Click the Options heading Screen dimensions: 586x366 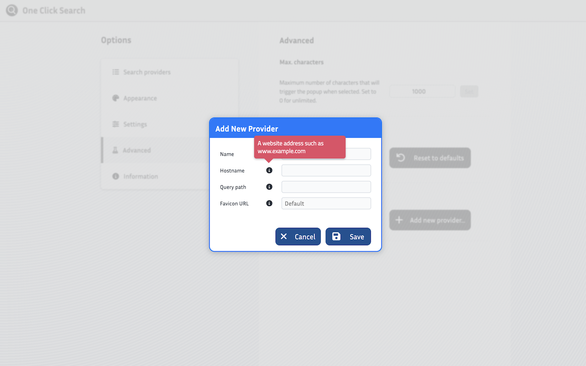[x=116, y=40]
